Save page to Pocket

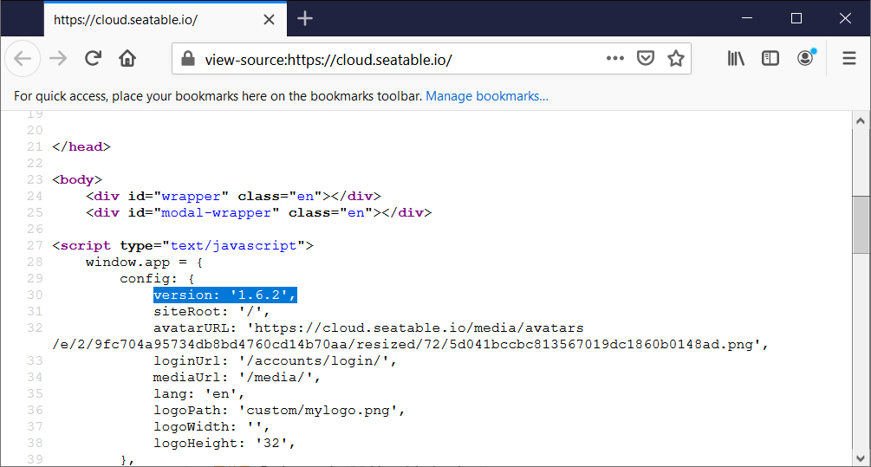(x=645, y=59)
